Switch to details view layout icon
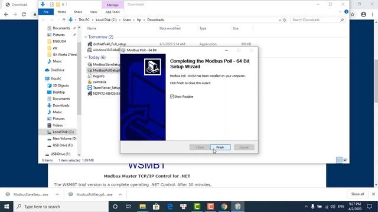378x212 pixels. pyautogui.click(x=339, y=160)
